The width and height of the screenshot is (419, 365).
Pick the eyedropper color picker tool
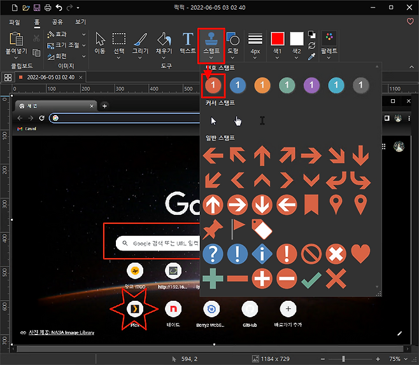[x=312, y=57]
